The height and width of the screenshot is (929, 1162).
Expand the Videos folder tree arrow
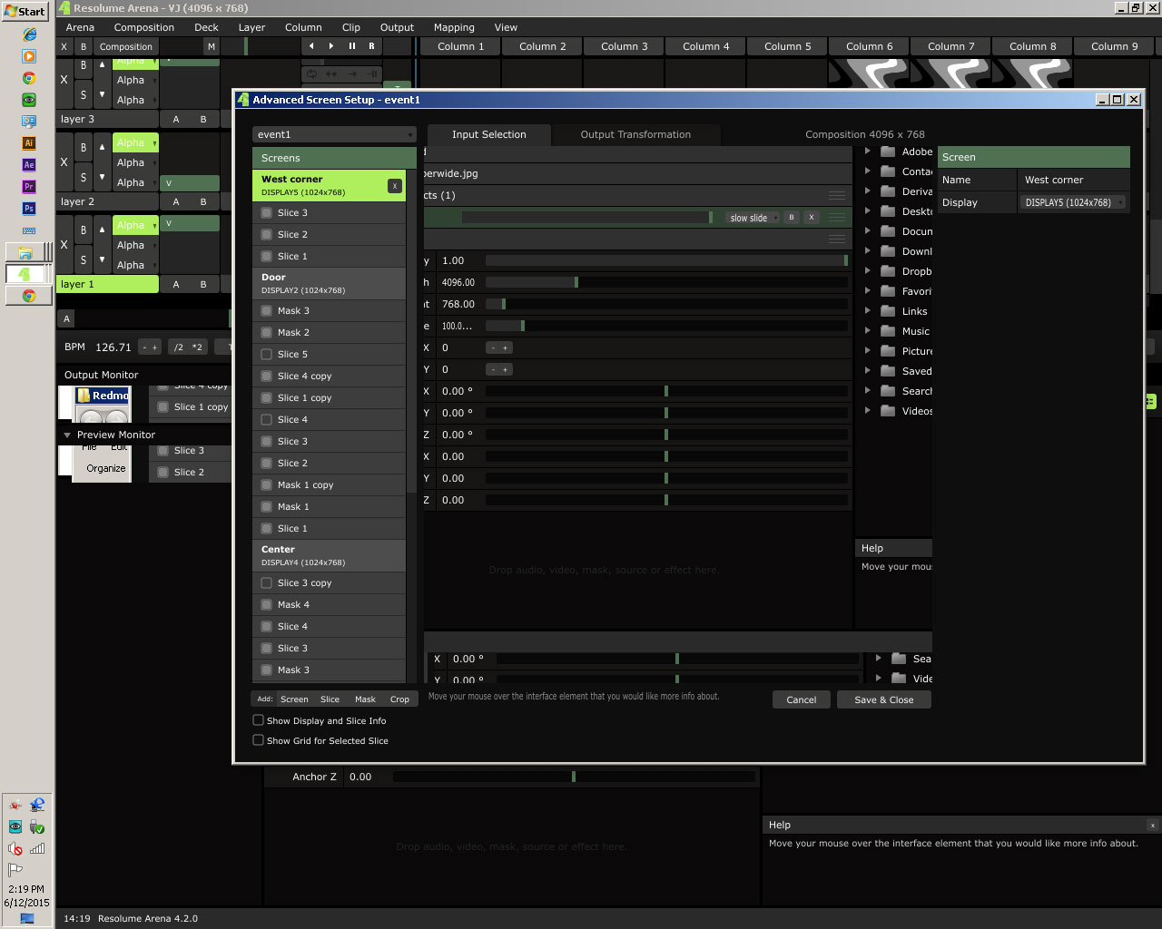pyautogui.click(x=868, y=411)
